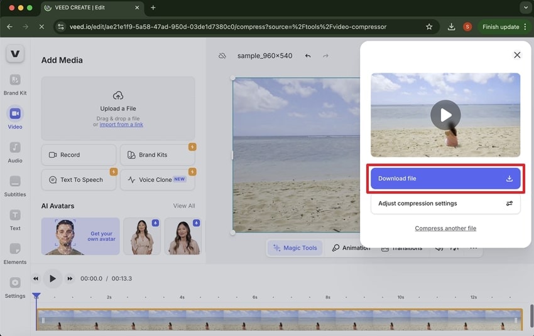The width and height of the screenshot is (534, 336).
Task: Select the VEED CREATE | Edit tab
Action: pyautogui.click(x=92, y=8)
